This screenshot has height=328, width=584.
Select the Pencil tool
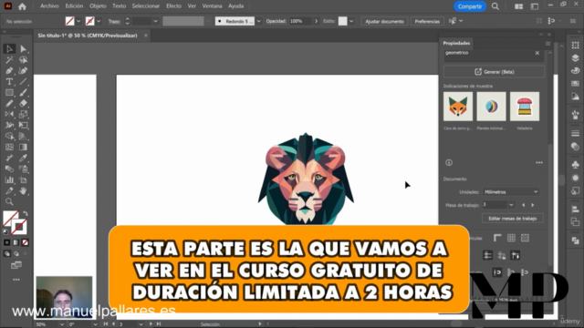9,103
